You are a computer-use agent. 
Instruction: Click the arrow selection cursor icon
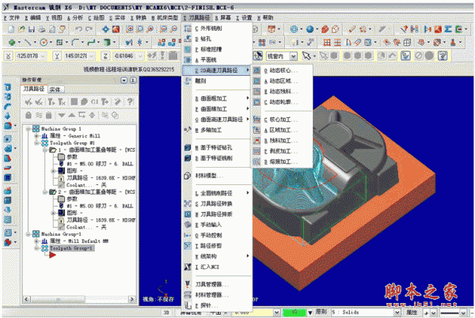[x=306, y=55]
